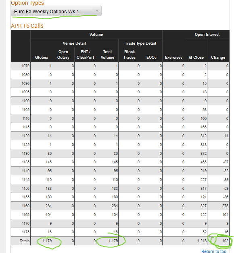This screenshot has width=234, height=253.
Task: Select strike 1090 row label
Action: click(x=25, y=84)
